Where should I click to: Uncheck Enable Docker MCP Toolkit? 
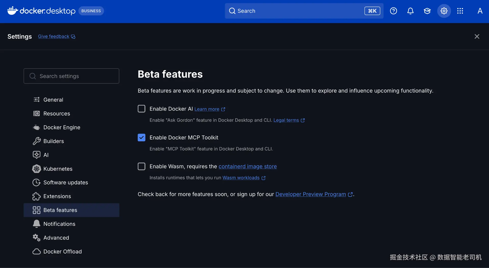click(141, 137)
